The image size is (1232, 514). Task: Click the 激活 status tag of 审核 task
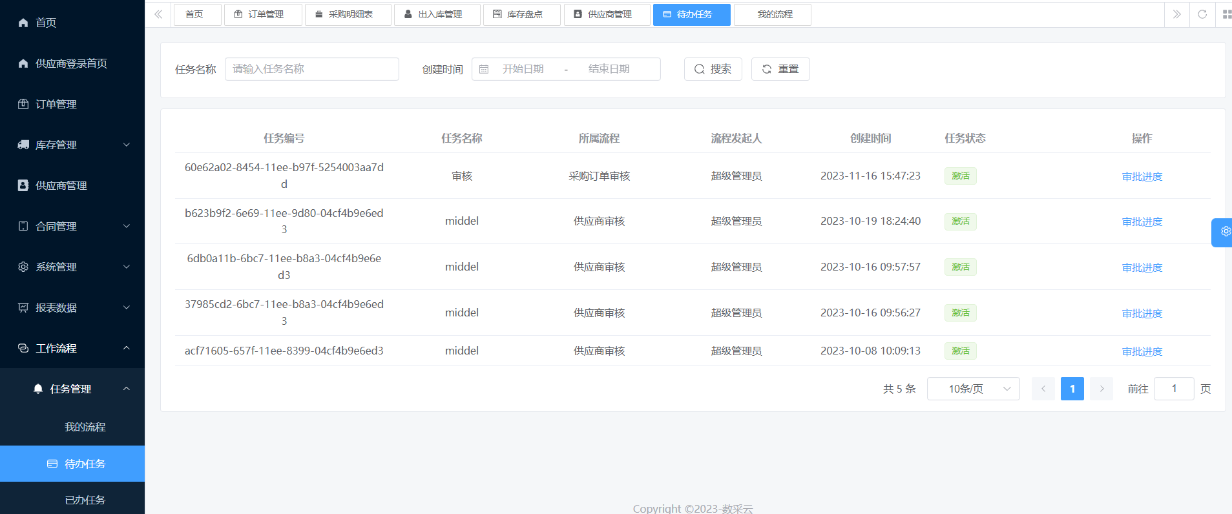[x=961, y=176]
